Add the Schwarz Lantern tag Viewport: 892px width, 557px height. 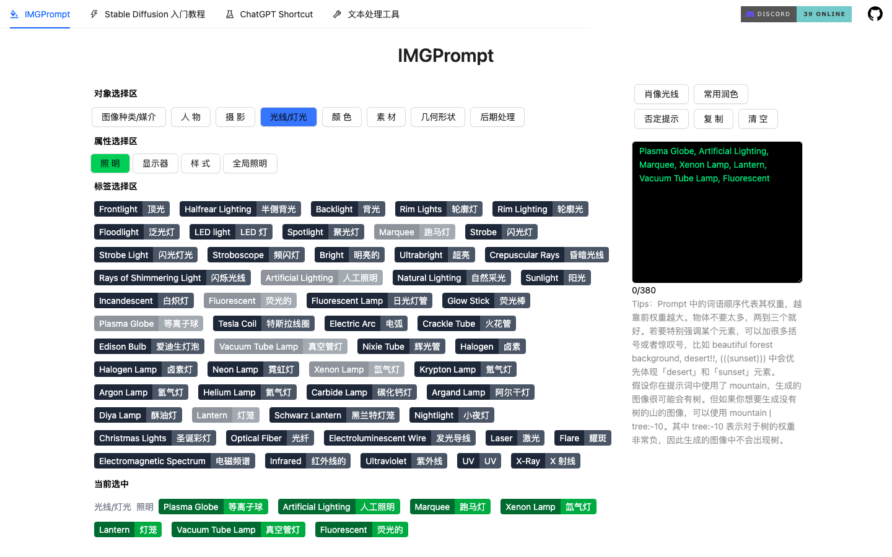[334, 415]
